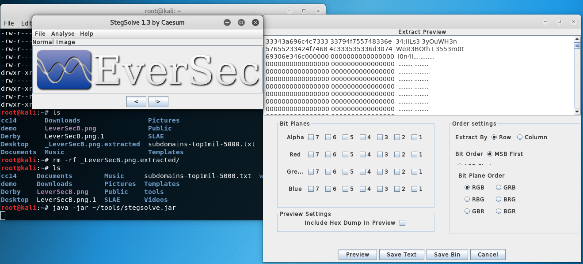Enable Alpha bit plane 1
The image size is (583, 264).
tap(415, 137)
